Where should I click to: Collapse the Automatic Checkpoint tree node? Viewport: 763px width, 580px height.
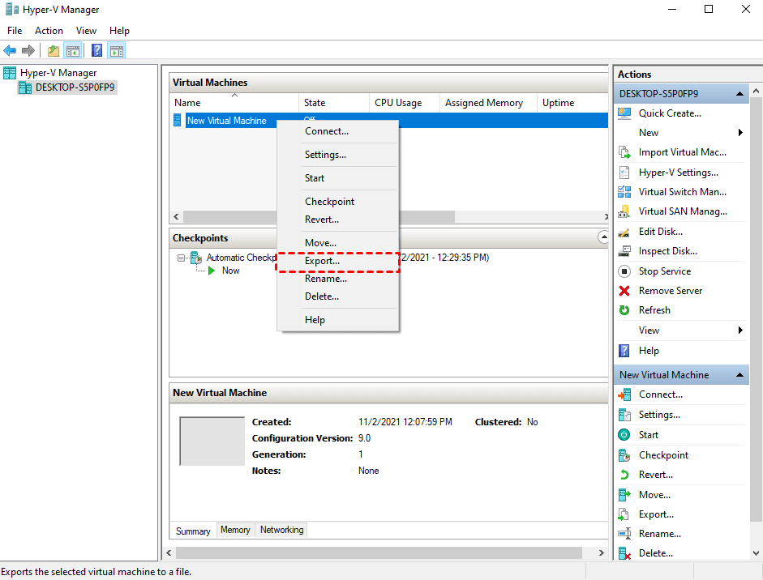(x=182, y=258)
